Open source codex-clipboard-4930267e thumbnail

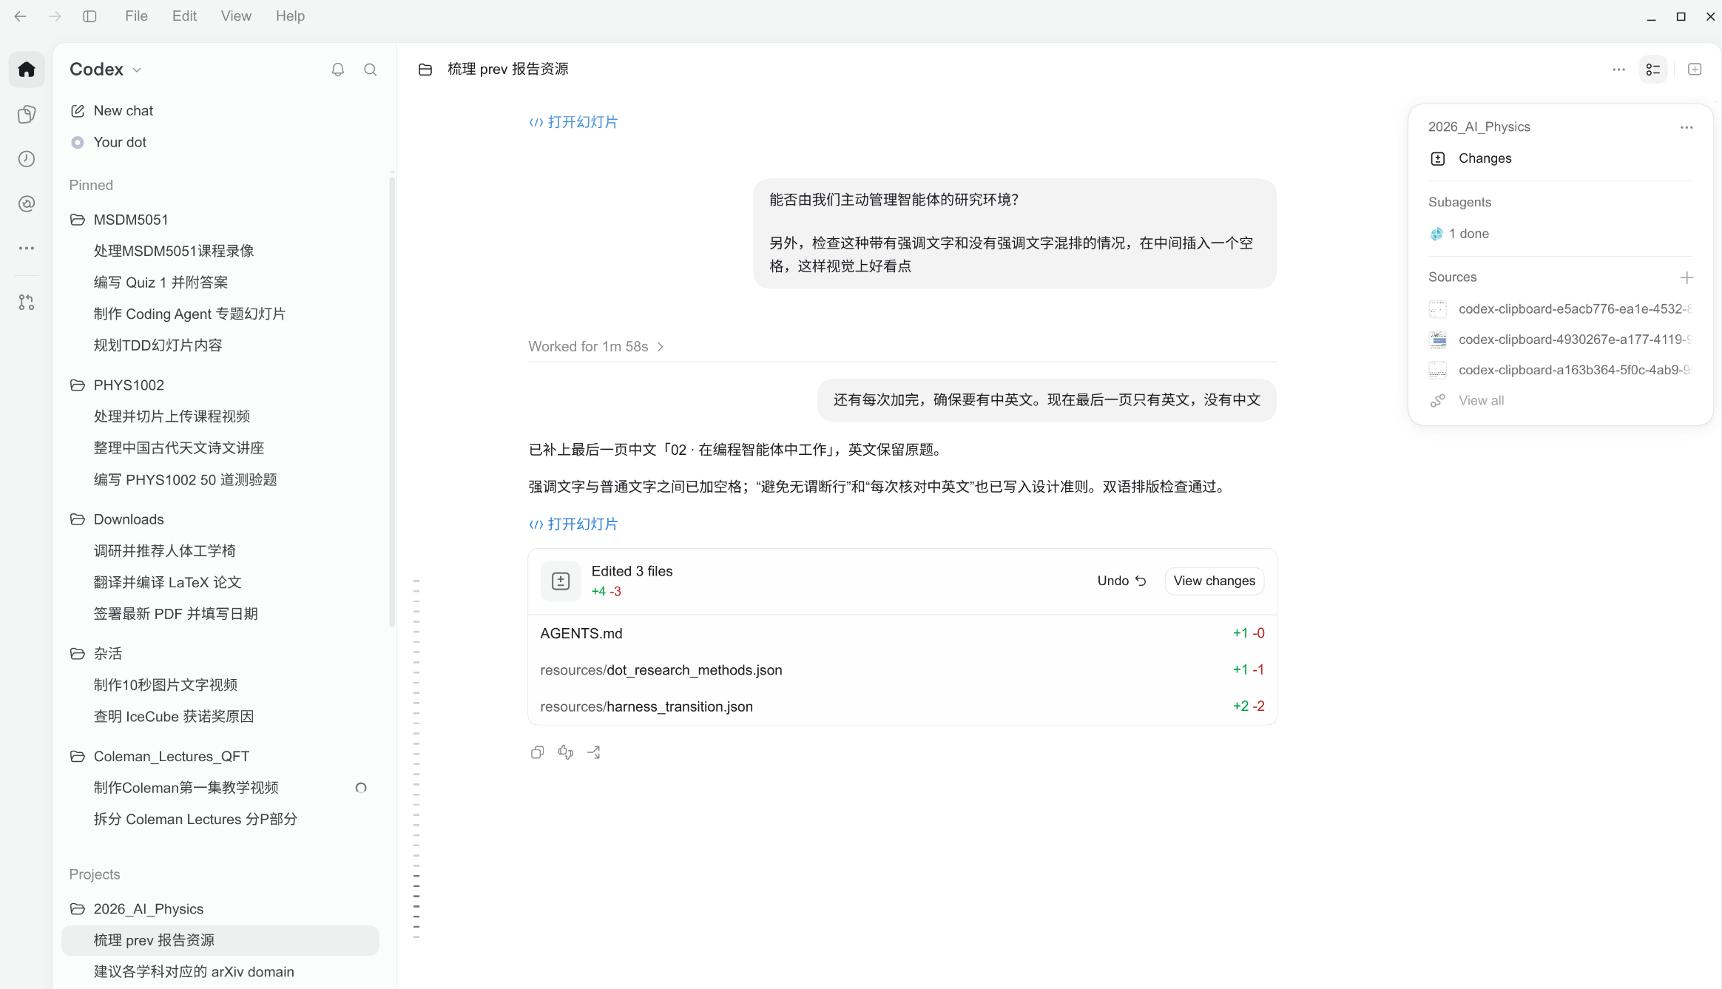[x=1437, y=340]
